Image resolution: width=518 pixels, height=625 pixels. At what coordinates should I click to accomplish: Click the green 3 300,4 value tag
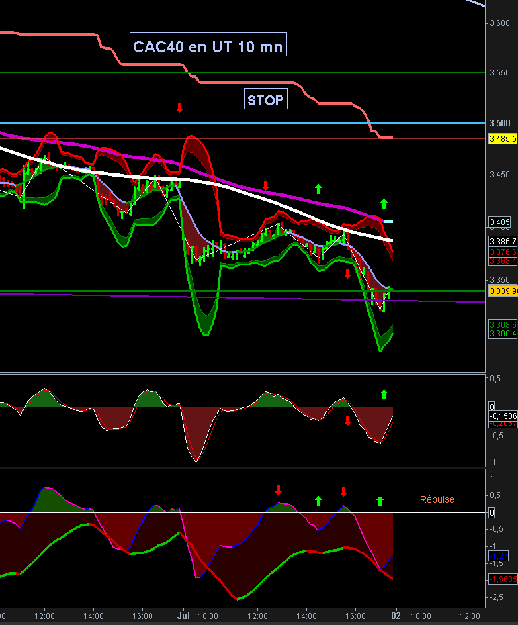pos(503,334)
